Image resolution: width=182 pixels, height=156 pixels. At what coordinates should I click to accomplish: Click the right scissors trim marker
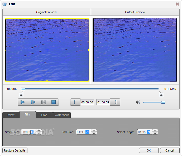[x=161, y=94]
